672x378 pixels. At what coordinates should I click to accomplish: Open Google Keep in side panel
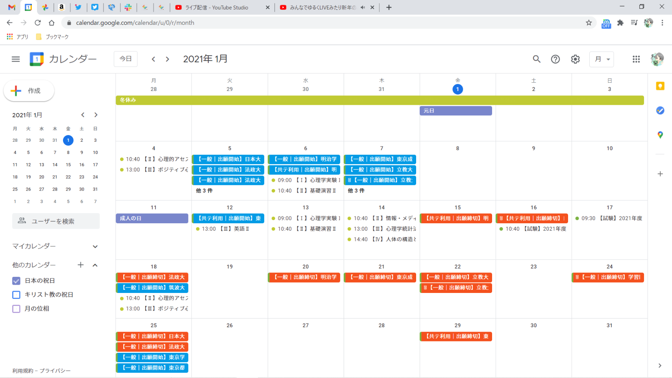coord(660,86)
